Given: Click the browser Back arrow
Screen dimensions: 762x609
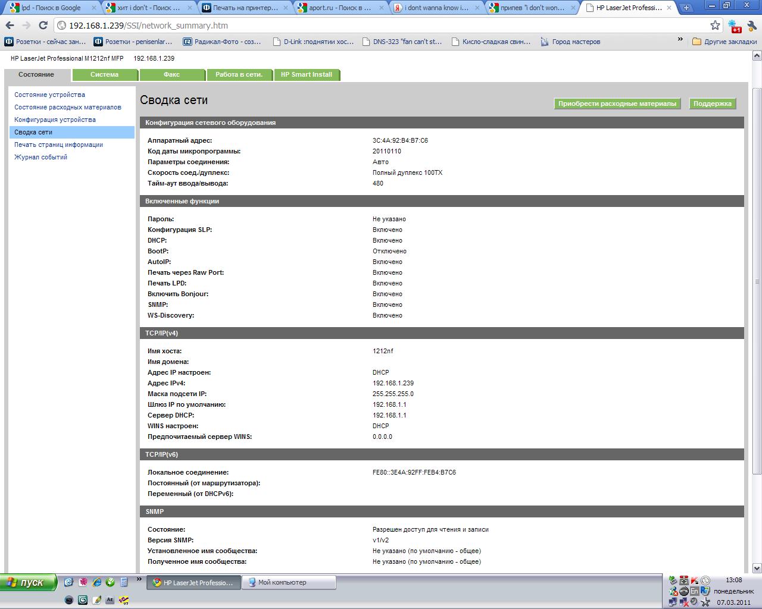Looking at the screenshot, I should 10,26.
